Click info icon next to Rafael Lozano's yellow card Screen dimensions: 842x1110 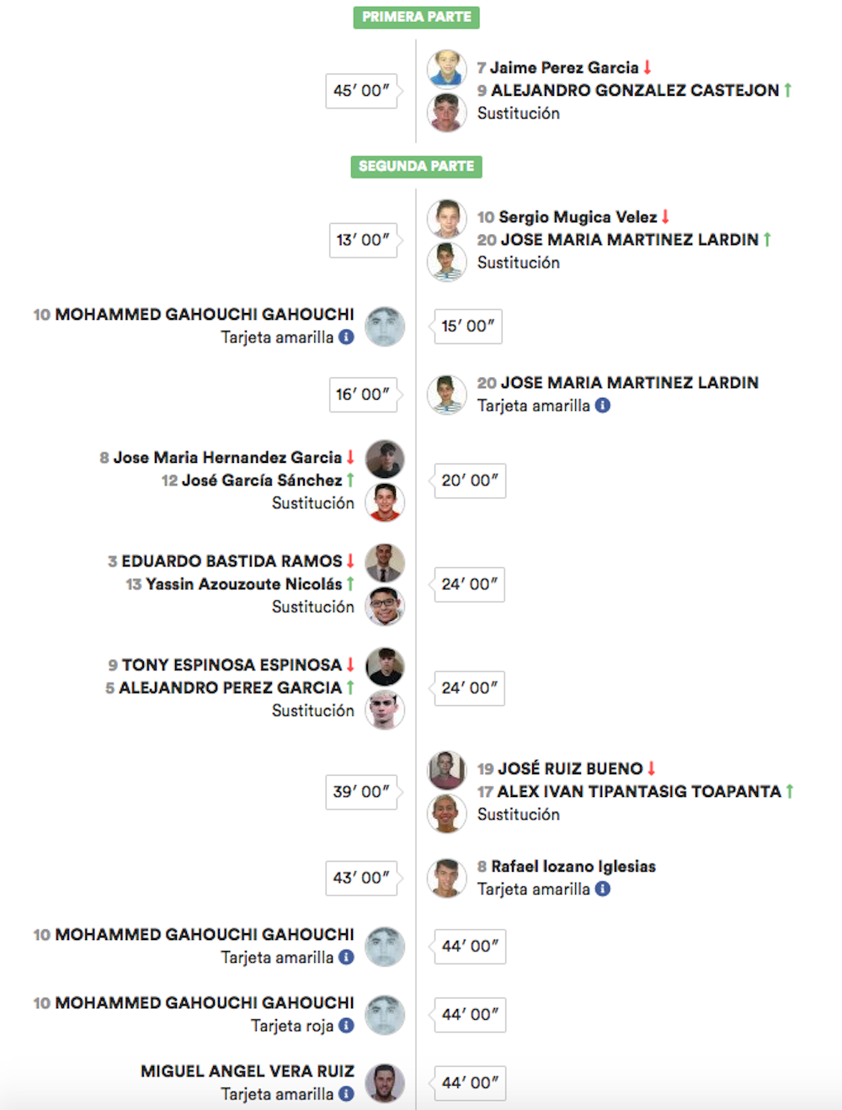click(603, 889)
